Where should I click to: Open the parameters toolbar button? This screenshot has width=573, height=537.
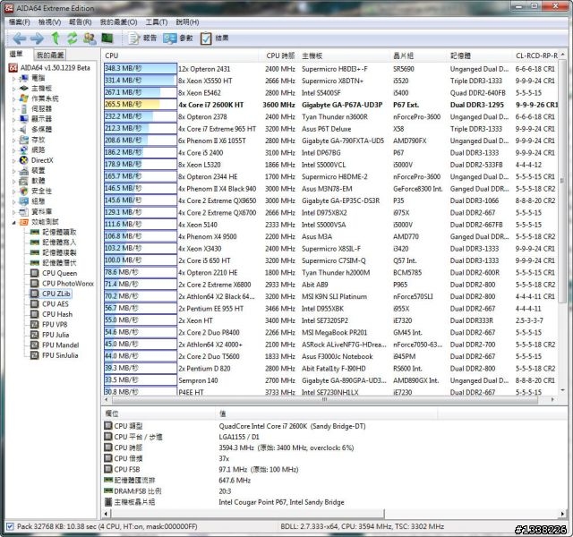(x=178, y=38)
